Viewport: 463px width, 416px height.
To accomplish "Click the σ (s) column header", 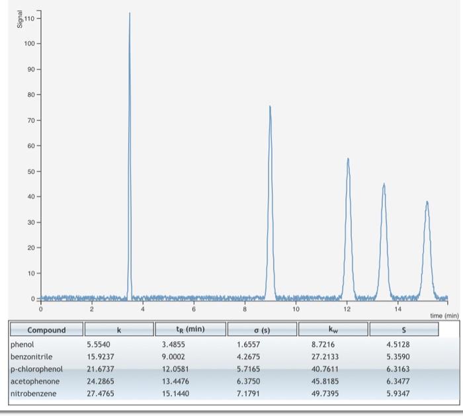I will pyautogui.click(x=262, y=329).
